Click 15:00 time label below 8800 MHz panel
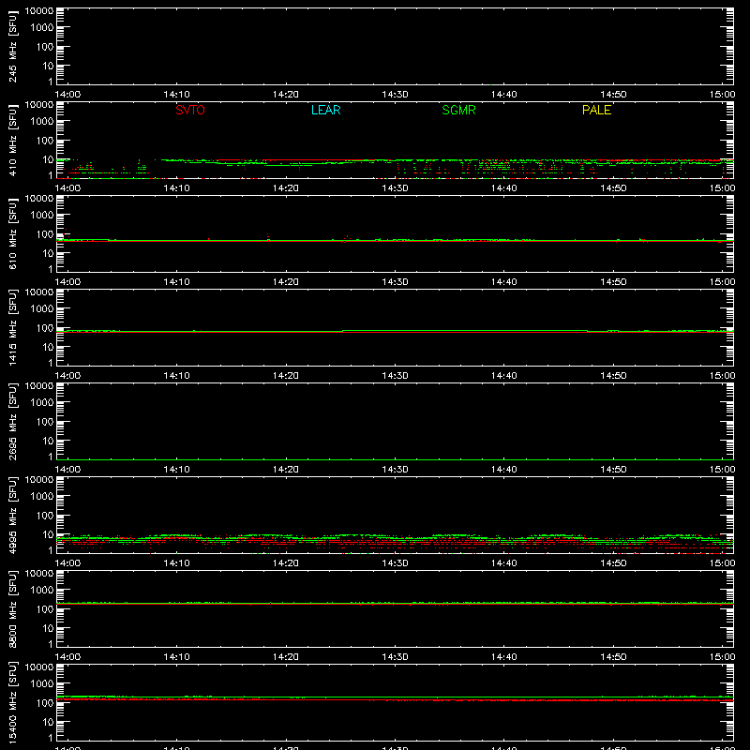Screen dimensions: 750x750 point(722,657)
